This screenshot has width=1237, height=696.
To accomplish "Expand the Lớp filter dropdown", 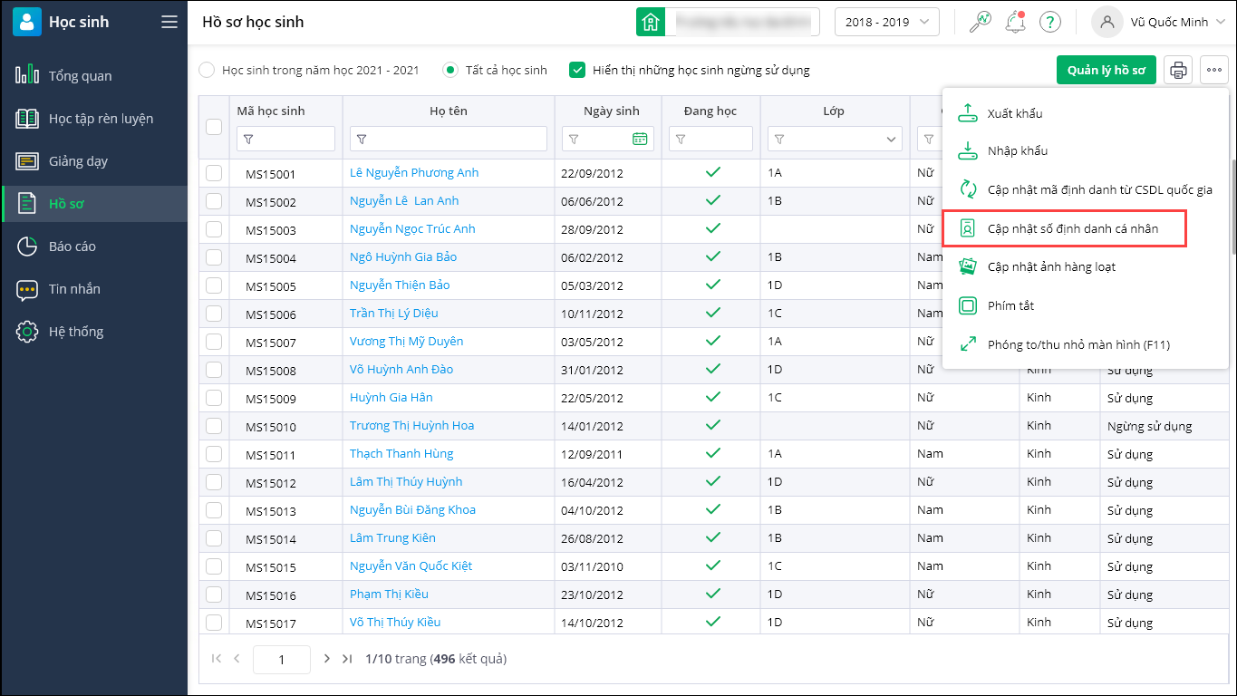I will 891,140.
